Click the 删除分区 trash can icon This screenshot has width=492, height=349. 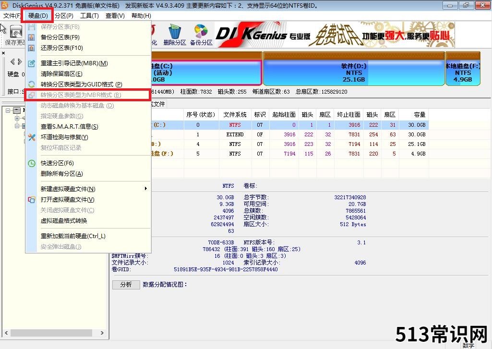pyautogui.click(x=174, y=32)
